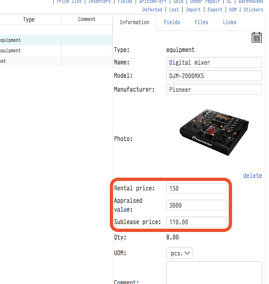Click the Import link
This screenshot has width=269, height=284.
(x=193, y=9)
